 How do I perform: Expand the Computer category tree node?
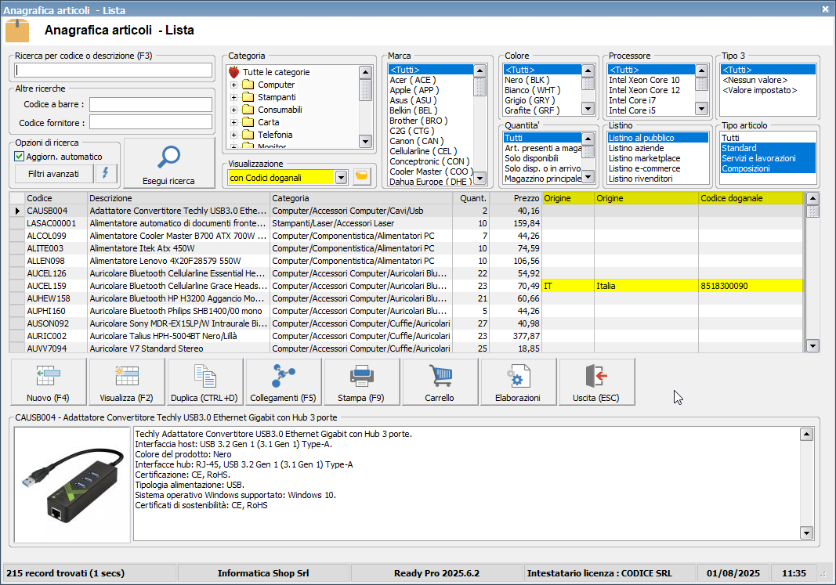[233, 85]
